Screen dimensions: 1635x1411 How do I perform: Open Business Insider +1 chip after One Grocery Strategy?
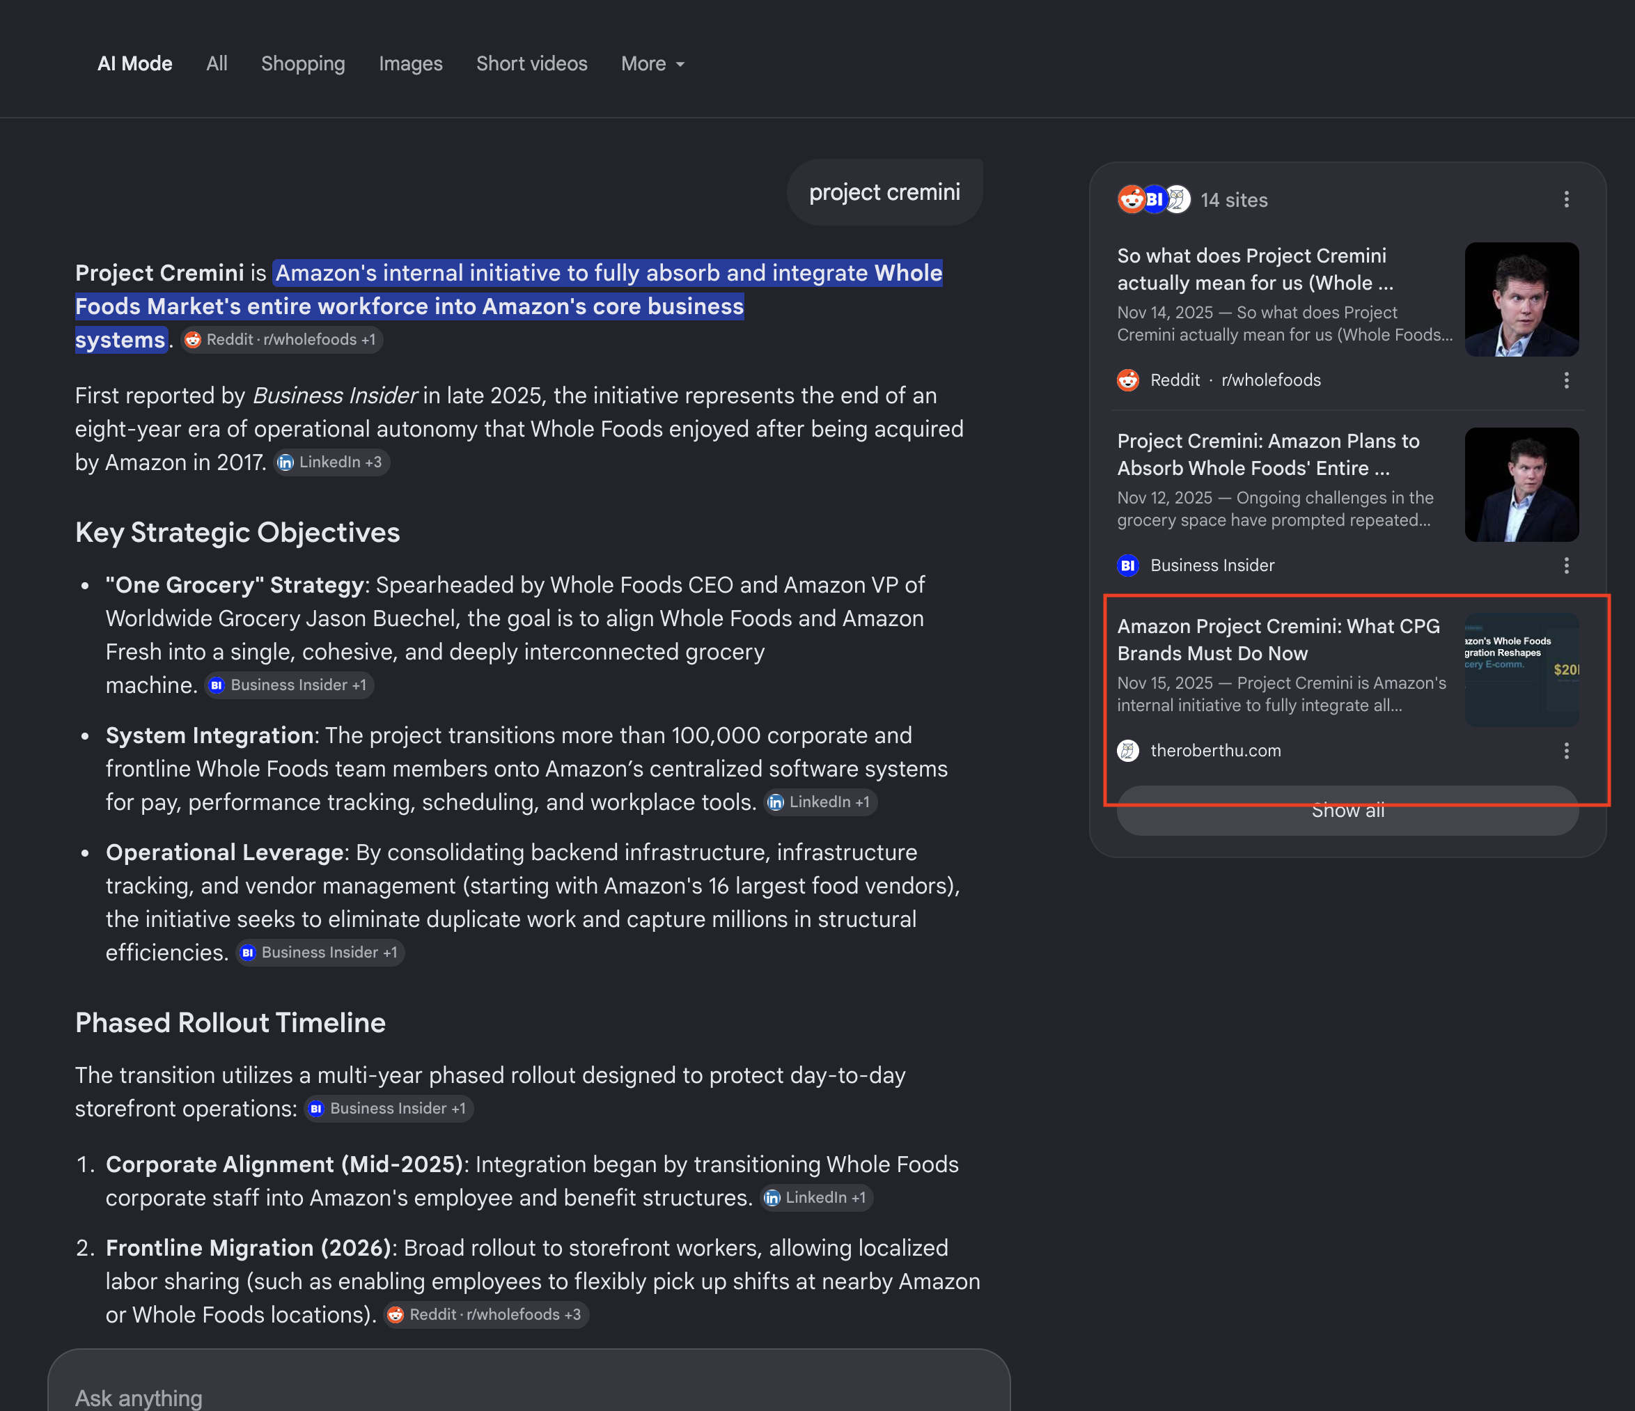pos(290,685)
